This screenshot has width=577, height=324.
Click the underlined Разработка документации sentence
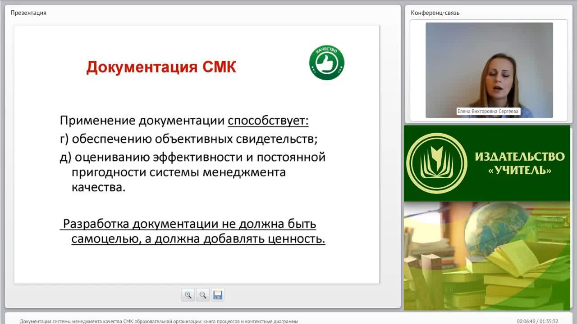click(x=193, y=231)
